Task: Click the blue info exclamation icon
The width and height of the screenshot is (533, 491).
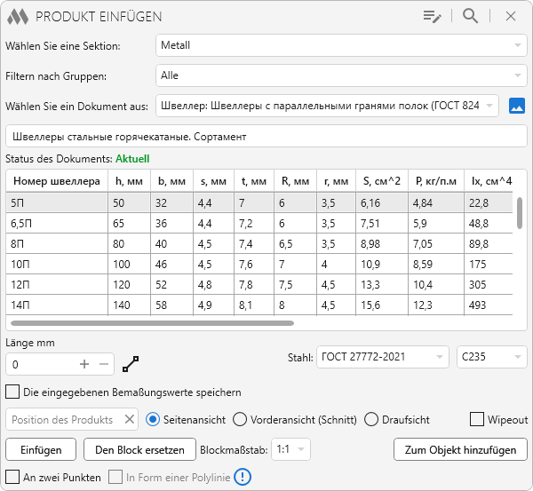Action: coord(243,477)
